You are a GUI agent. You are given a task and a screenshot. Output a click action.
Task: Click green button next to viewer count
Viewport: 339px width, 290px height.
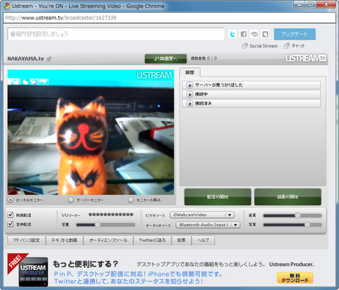point(165,59)
